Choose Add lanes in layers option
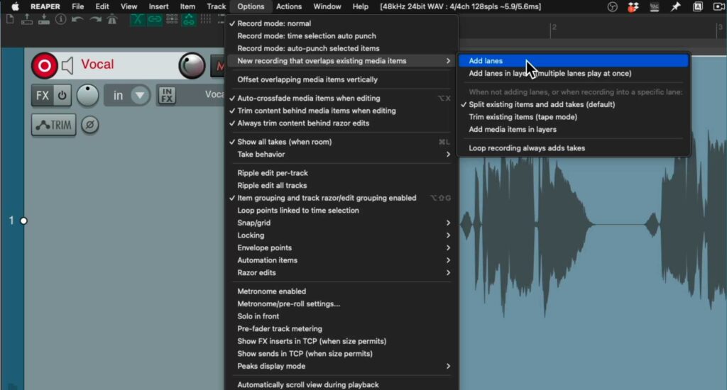Viewport: 727px width, 390px height. [x=574, y=73]
